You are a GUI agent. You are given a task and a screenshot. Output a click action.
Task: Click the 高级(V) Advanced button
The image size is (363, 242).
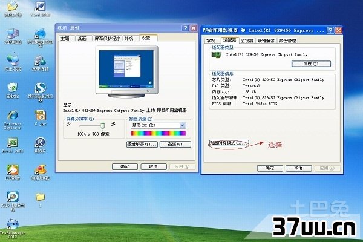coord(175,144)
